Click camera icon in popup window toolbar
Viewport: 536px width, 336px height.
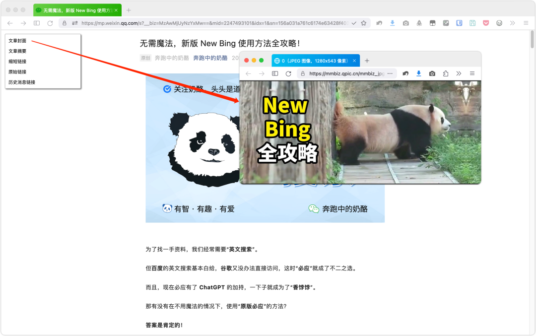click(432, 73)
